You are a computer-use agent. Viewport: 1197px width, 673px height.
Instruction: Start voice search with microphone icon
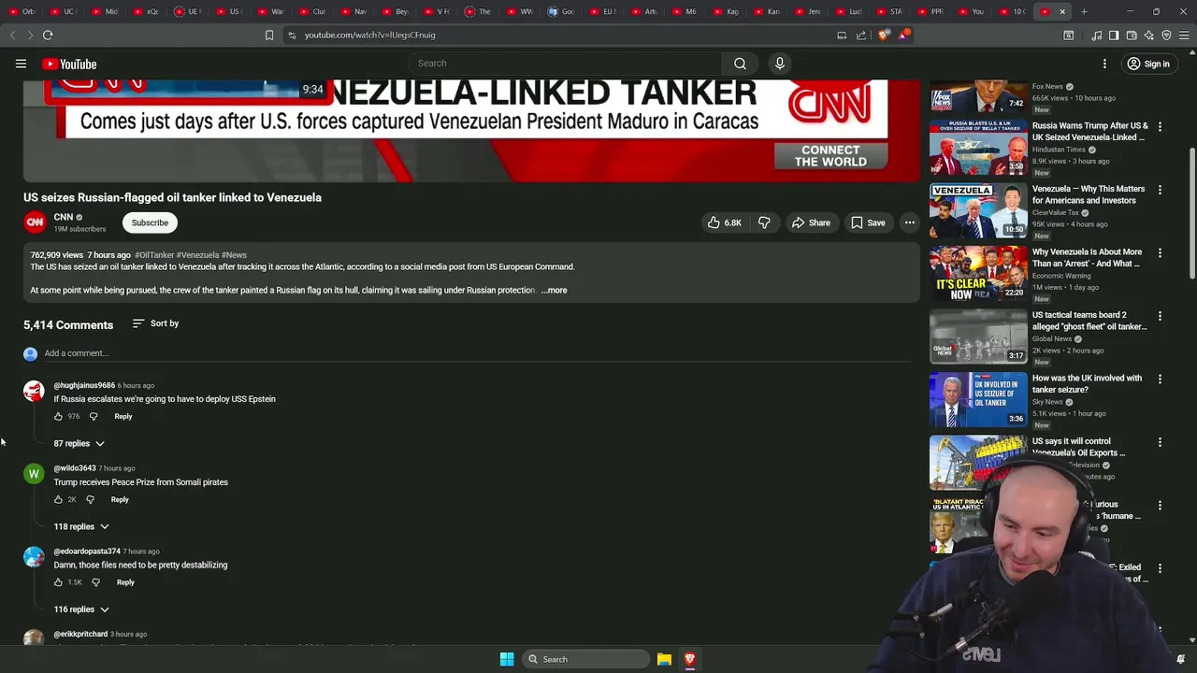click(780, 64)
